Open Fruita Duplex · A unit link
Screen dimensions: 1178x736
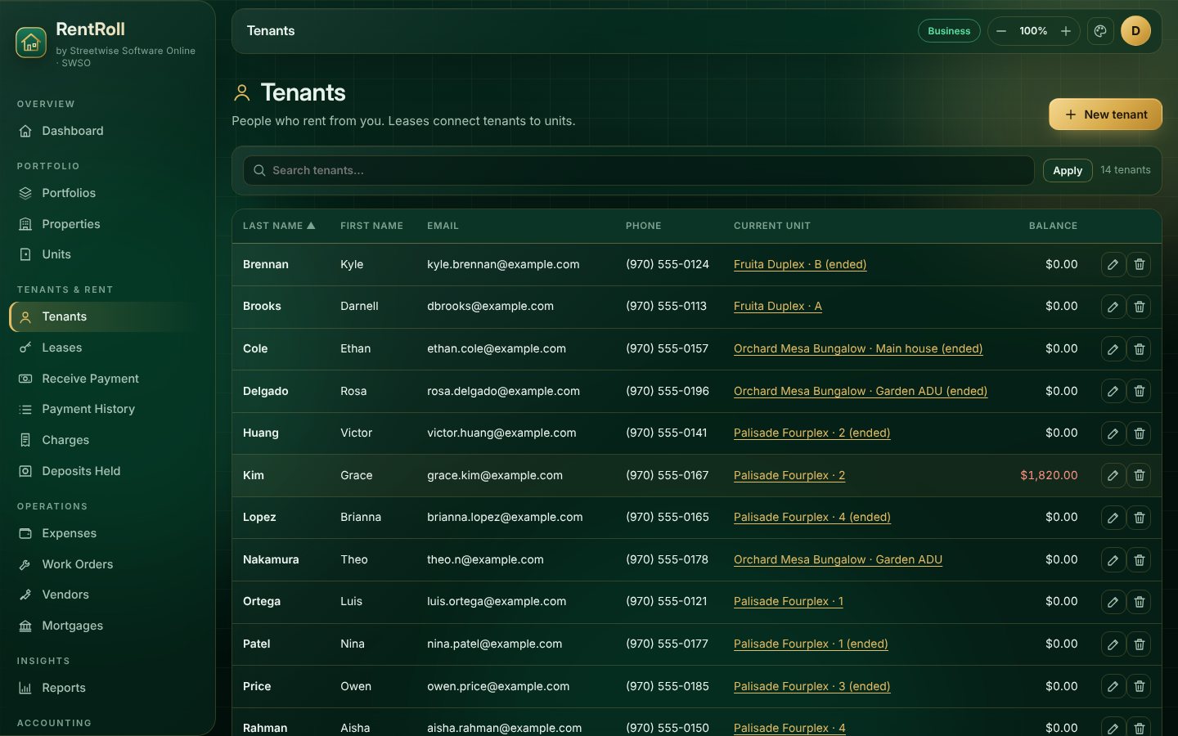click(x=778, y=307)
